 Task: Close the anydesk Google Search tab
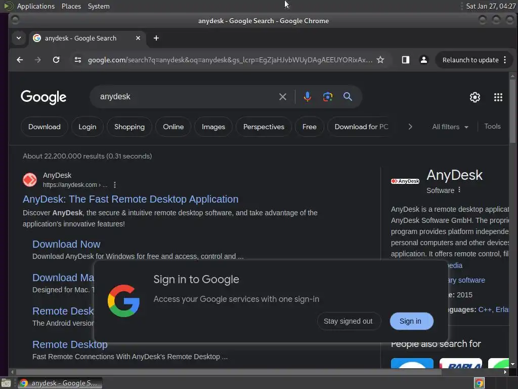point(138,38)
